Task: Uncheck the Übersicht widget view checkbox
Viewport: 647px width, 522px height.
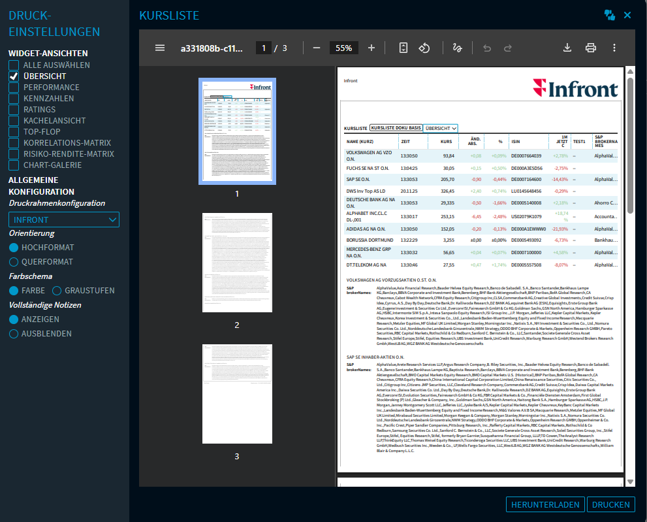Action: point(14,76)
